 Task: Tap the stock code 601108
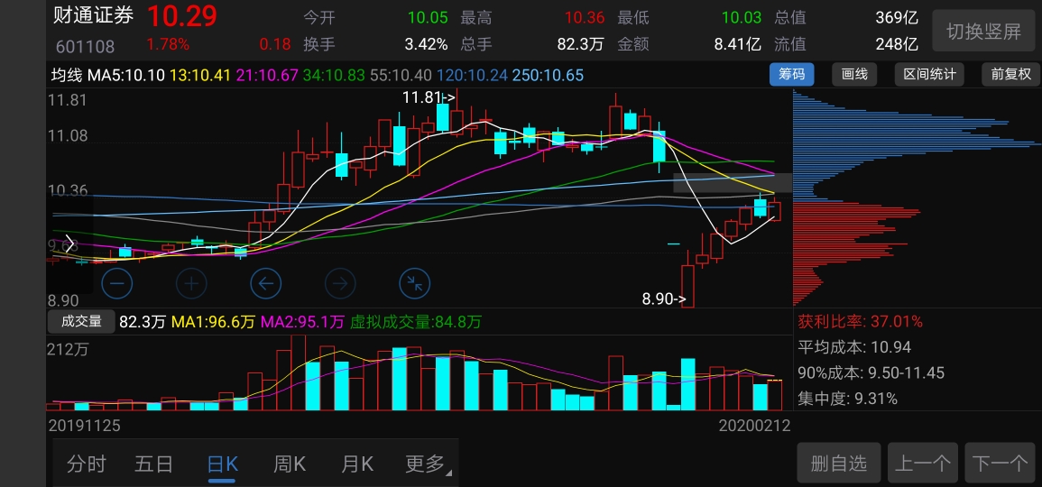[x=85, y=47]
